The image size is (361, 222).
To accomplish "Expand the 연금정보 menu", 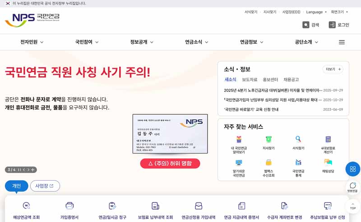I will pyautogui.click(x=252, y=42).
